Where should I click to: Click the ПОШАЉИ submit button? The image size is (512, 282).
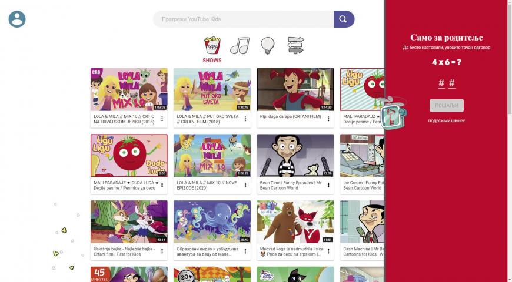pyautogui.click(x=446, y=106)
